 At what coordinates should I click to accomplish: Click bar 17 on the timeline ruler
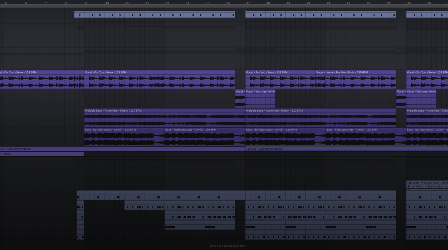point(248,3)
